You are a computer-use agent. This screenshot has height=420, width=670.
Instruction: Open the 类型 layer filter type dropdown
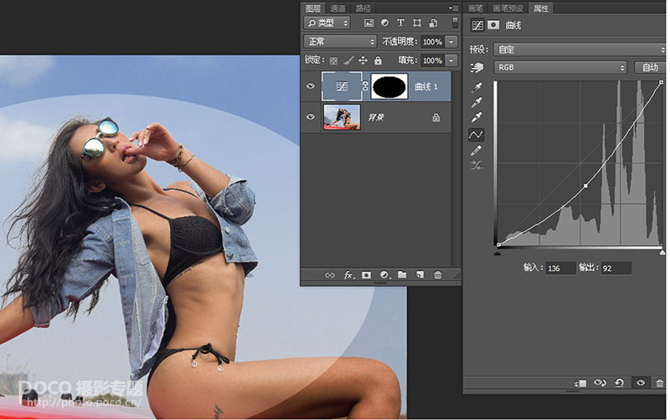[327, 23]
